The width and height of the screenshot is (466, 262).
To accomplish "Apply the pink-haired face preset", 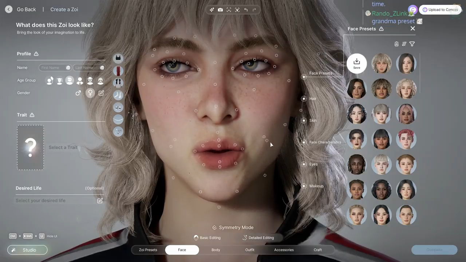I will pyautogui.click(x=406, y=114).
